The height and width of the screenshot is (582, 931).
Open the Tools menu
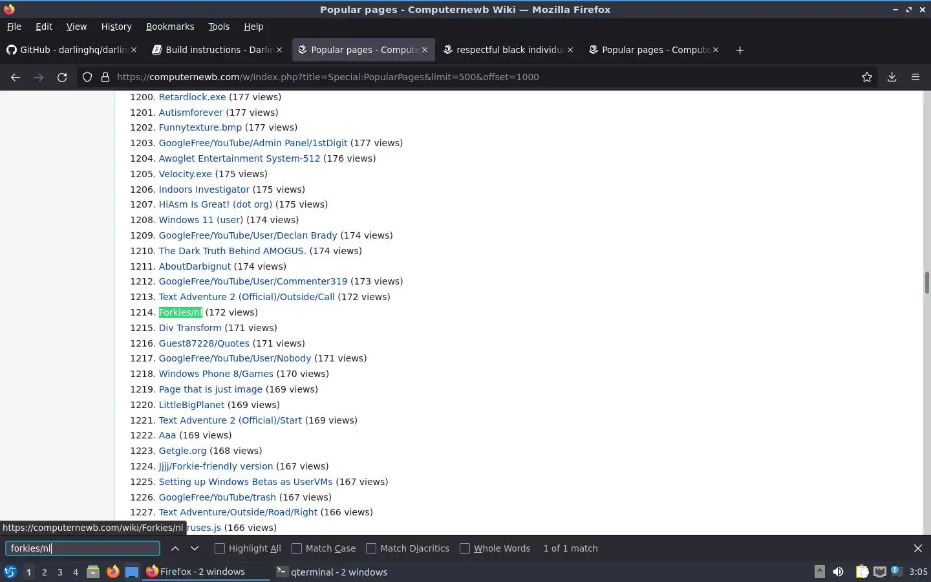[219, 27]
